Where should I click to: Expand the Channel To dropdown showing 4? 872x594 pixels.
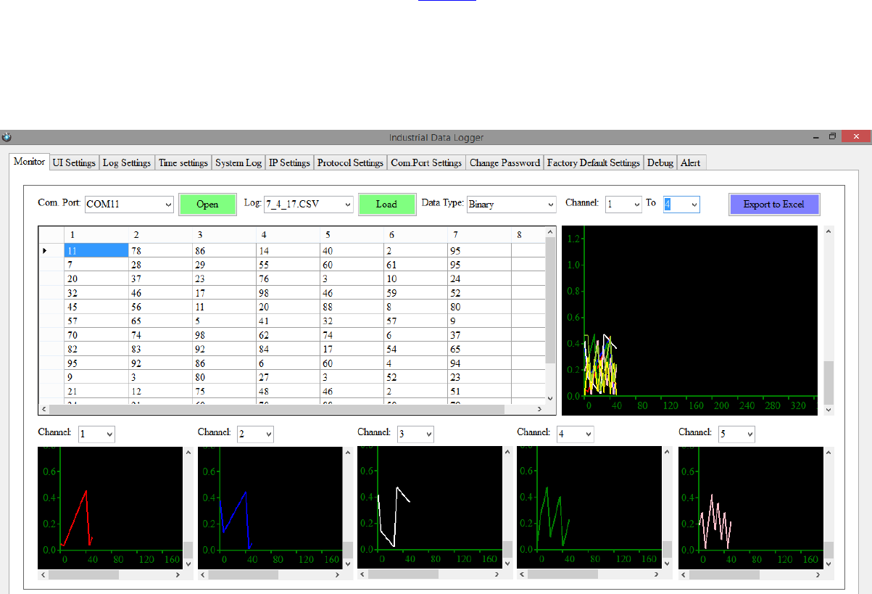694,205
